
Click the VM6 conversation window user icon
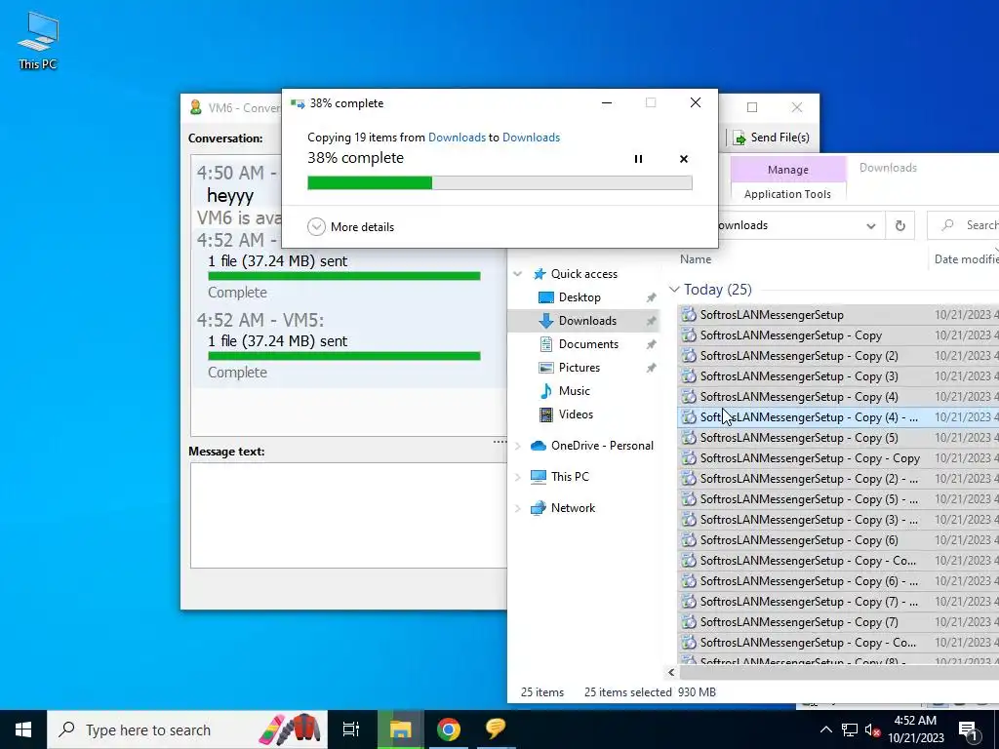coord(195,107)
